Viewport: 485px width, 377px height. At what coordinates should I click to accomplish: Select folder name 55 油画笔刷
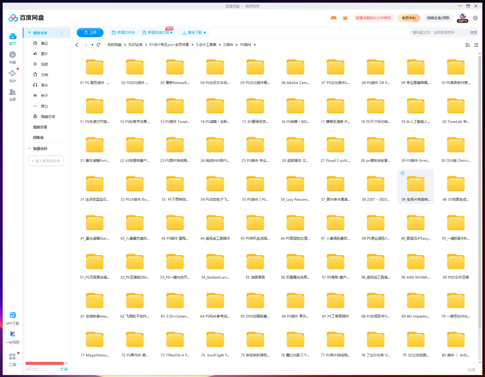(x=255, y=277)
